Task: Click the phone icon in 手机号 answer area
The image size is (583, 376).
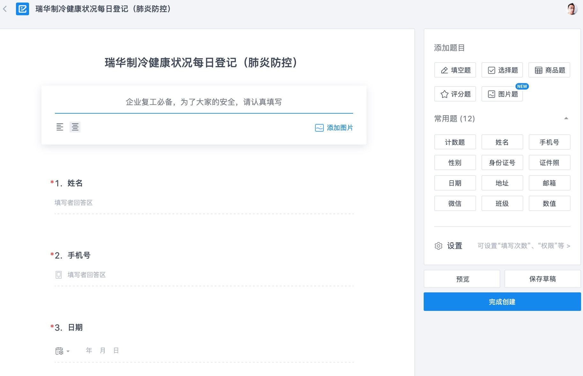Action: 59,275
